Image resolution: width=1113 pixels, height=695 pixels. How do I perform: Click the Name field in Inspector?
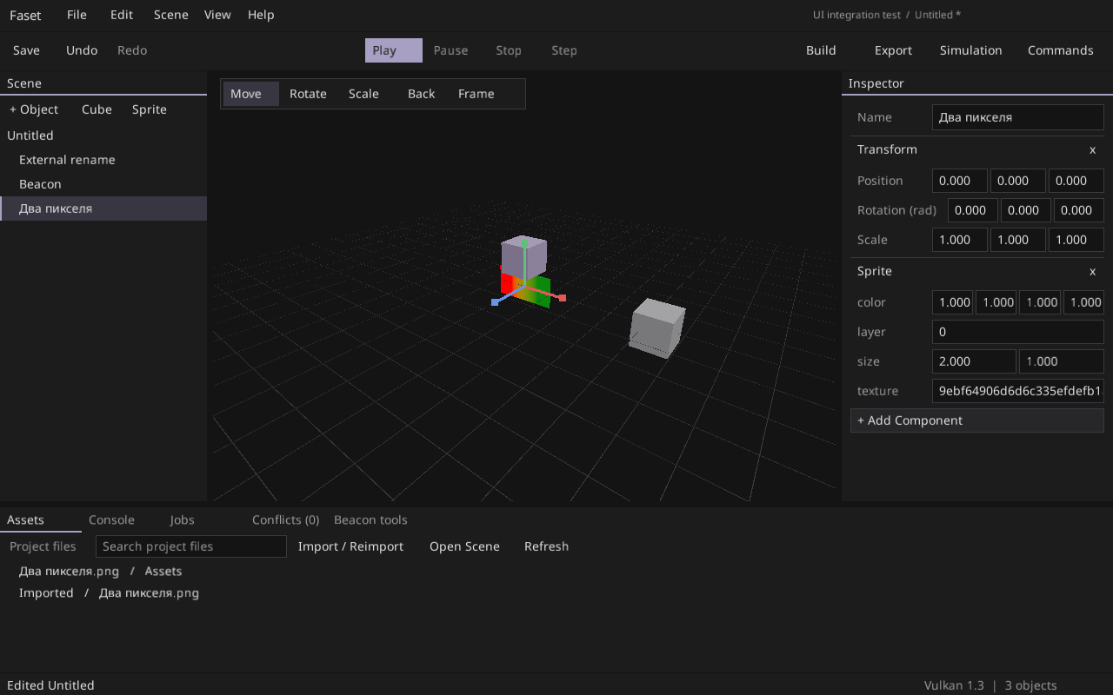click(1017, 117)
